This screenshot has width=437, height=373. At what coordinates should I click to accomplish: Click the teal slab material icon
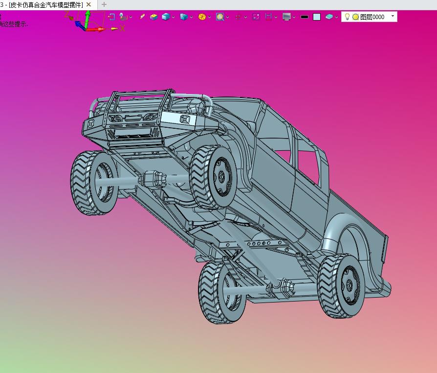[x=329, y=17]
